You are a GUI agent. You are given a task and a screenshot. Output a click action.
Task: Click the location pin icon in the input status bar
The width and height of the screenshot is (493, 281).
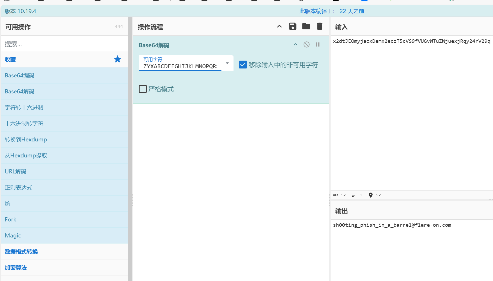370,195
